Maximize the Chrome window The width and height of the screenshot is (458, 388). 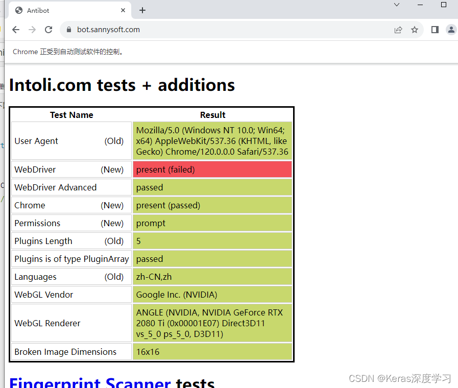[444, 5]
